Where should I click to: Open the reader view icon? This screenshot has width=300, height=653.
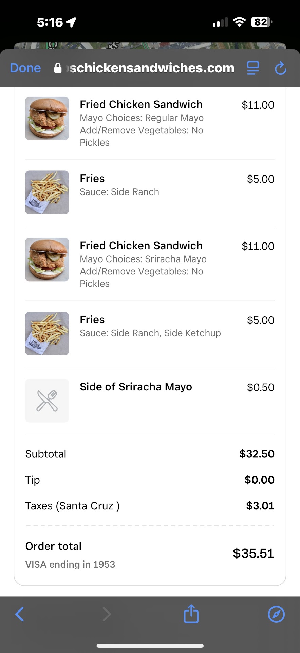[x=253, y=68]
